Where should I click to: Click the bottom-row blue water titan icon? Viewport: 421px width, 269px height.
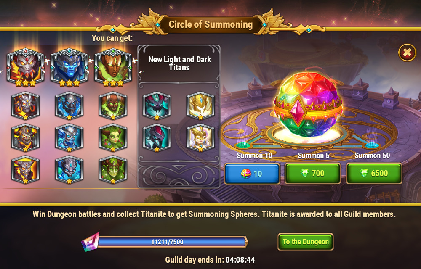pos(69,170)
